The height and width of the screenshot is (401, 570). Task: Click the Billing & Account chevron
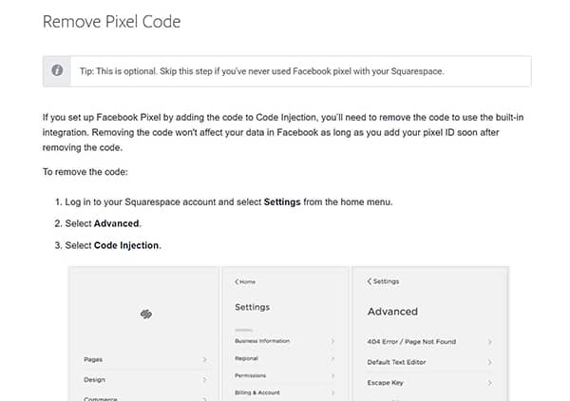[x=332, y=392]
